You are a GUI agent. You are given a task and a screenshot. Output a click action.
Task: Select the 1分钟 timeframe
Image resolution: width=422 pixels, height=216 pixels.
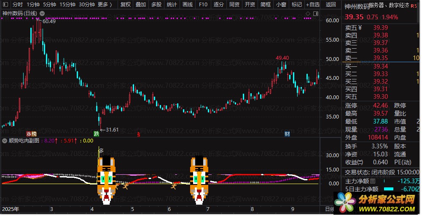[x=33, y=5]
